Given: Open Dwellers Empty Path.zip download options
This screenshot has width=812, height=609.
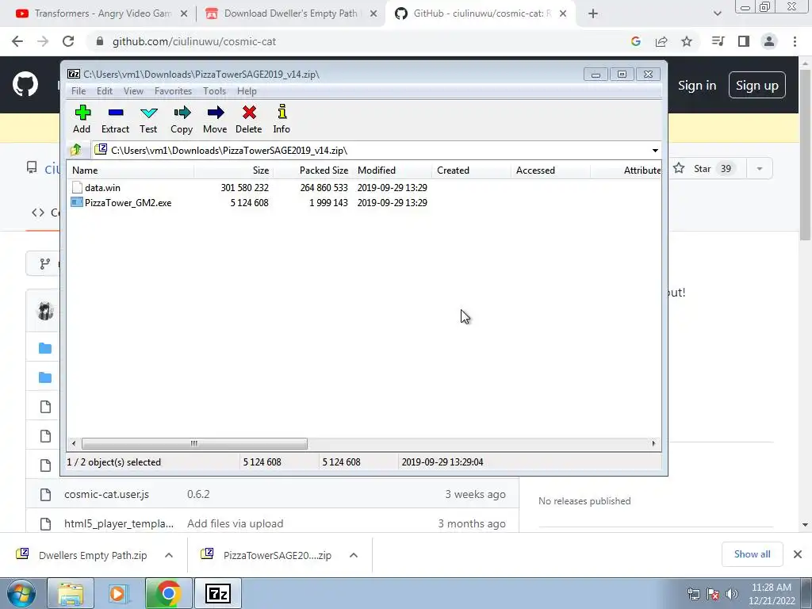Looking at the screenshot, I should (169, 555).
